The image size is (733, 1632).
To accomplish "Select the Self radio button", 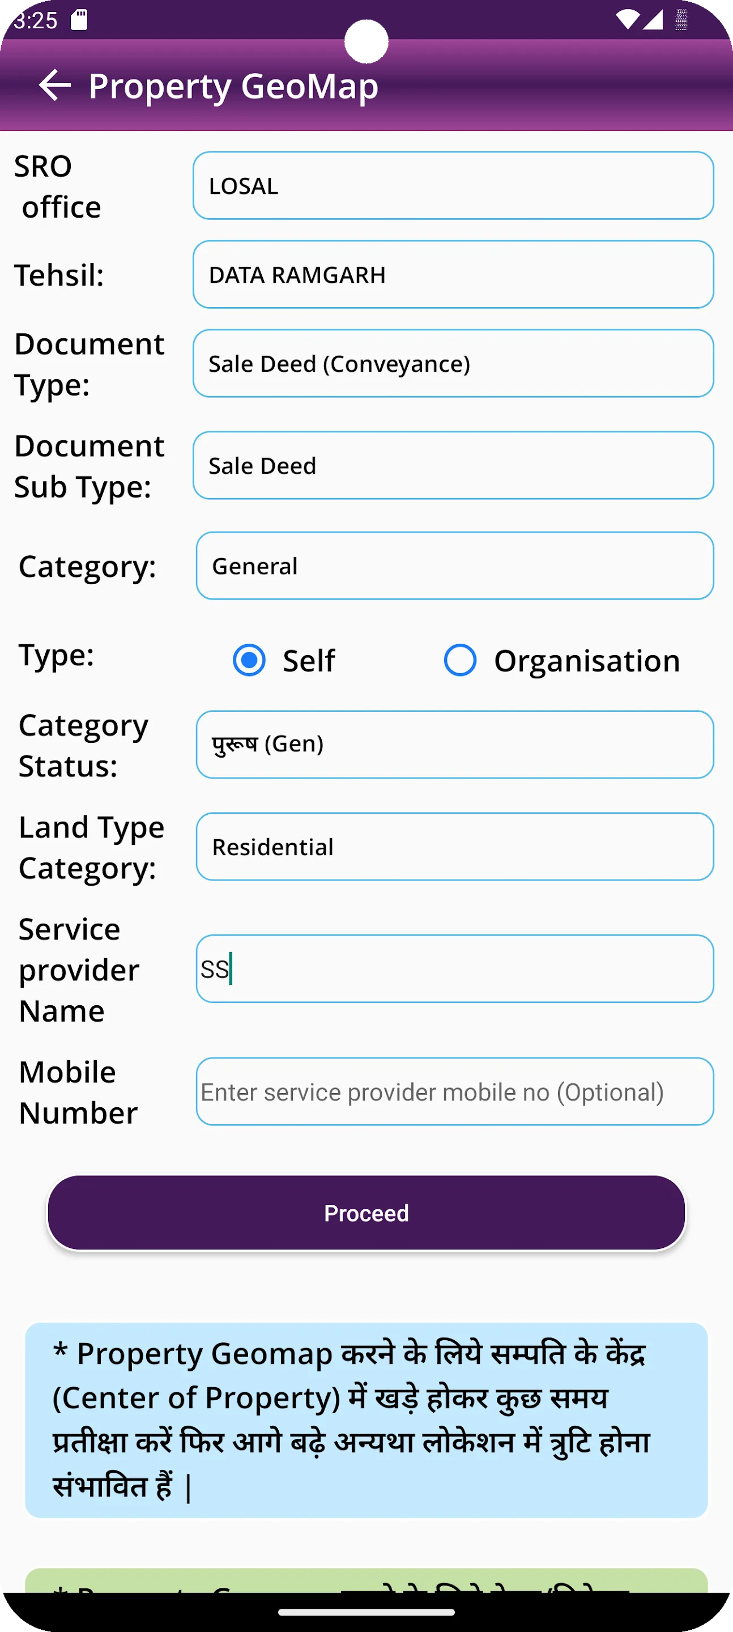I will [249, 660].
